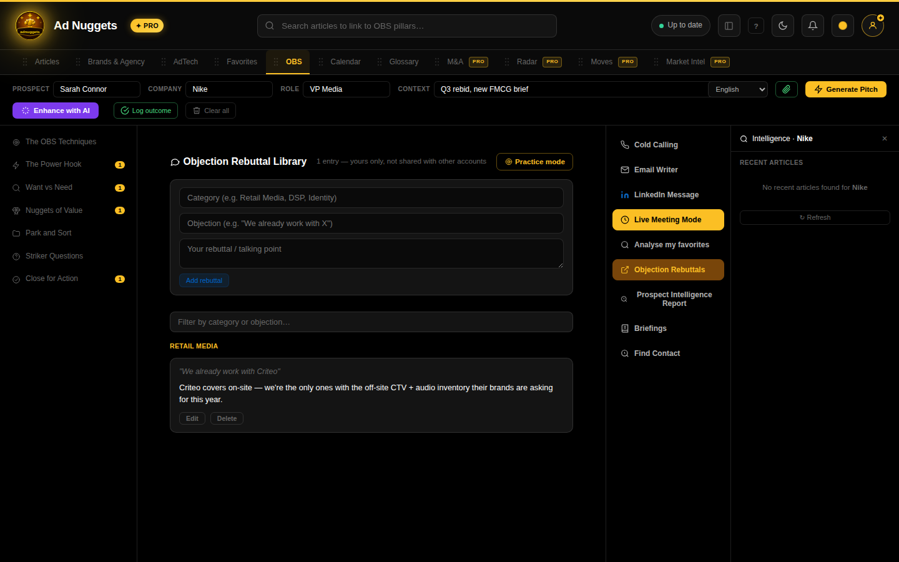Viewport: 899px width, 562px height.
Task: Open the Objection Rebuttals tool
Action: (x=668, y=270)
